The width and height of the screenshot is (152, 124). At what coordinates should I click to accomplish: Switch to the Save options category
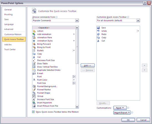pos(6,19)
